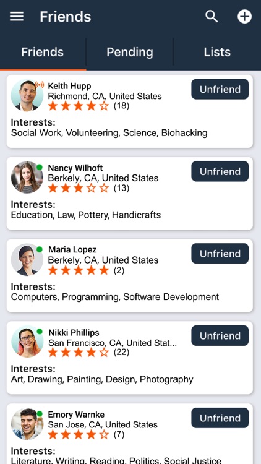This screenshot has width=261, height=464.
Task: Tap Emory Warnke's green online indicator
Action: 40,414
